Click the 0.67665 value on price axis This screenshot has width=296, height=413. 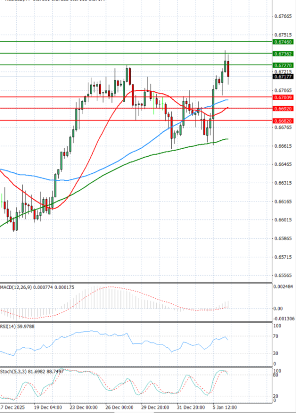[x=282, y=16]
